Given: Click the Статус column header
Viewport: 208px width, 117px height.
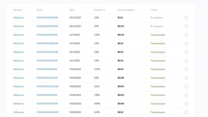Looking at the screenshot, I should coord(154,10).
